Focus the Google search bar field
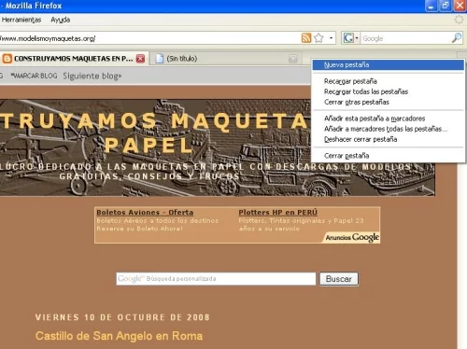 pos(405,38)
